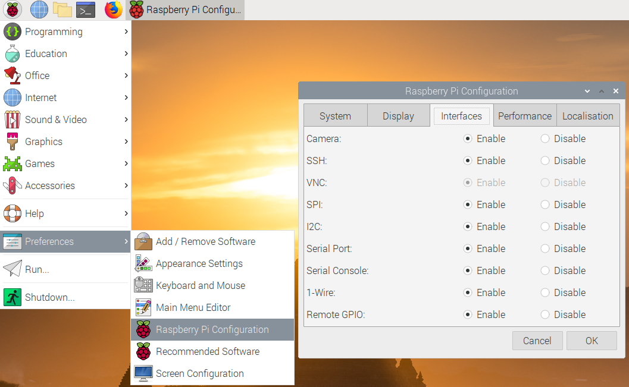This screenshot has height=387, width=629.
Task: Click the Add / Remove Software package icon
Action: tap(143, 241)
